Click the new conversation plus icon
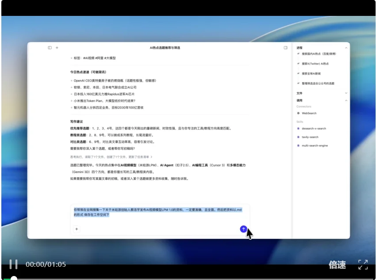The width and height of the screenshot is (376, 280). pos(58,47)
